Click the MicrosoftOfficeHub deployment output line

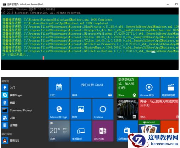pyautogui.click(x=91, y=34)
